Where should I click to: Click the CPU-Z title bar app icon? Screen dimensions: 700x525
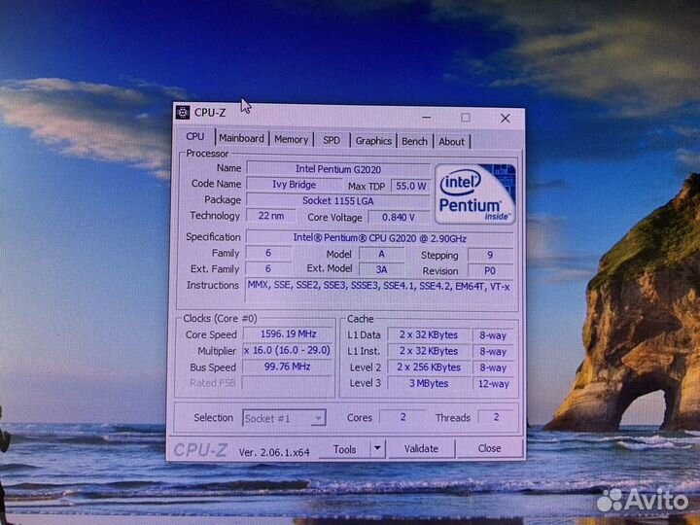click(183, 113)
